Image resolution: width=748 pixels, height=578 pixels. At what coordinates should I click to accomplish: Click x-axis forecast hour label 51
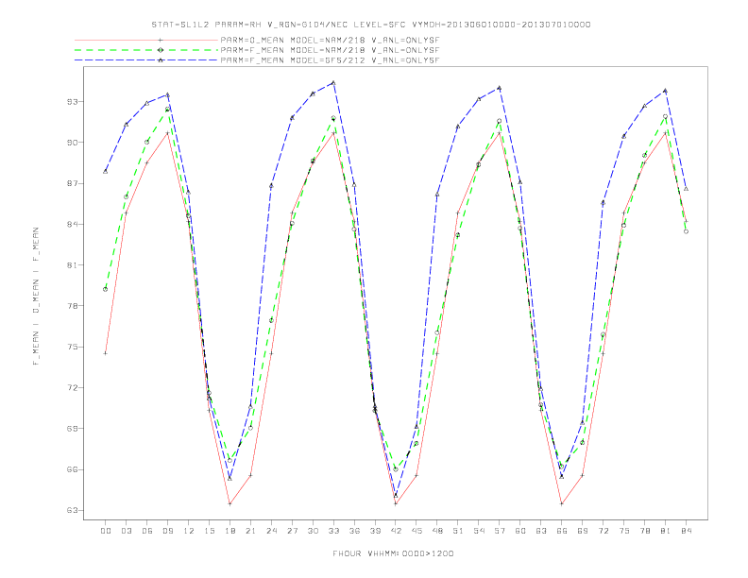[458, 531]
